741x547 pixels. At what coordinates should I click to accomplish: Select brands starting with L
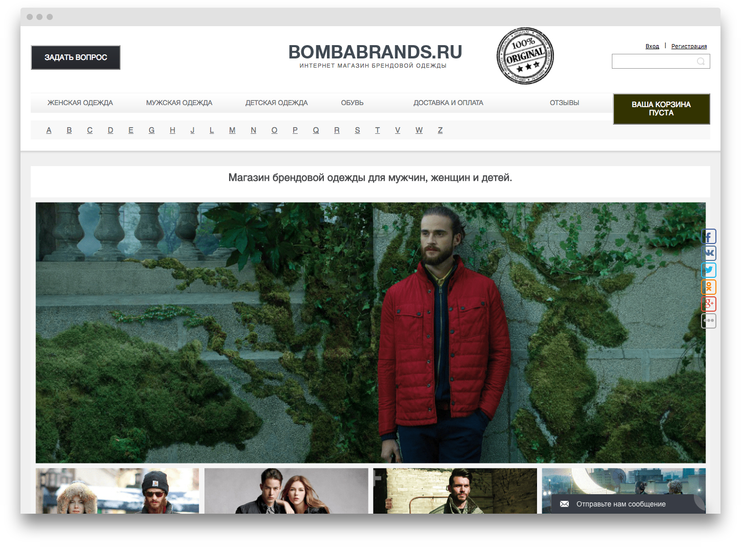[x=212, y=130]
